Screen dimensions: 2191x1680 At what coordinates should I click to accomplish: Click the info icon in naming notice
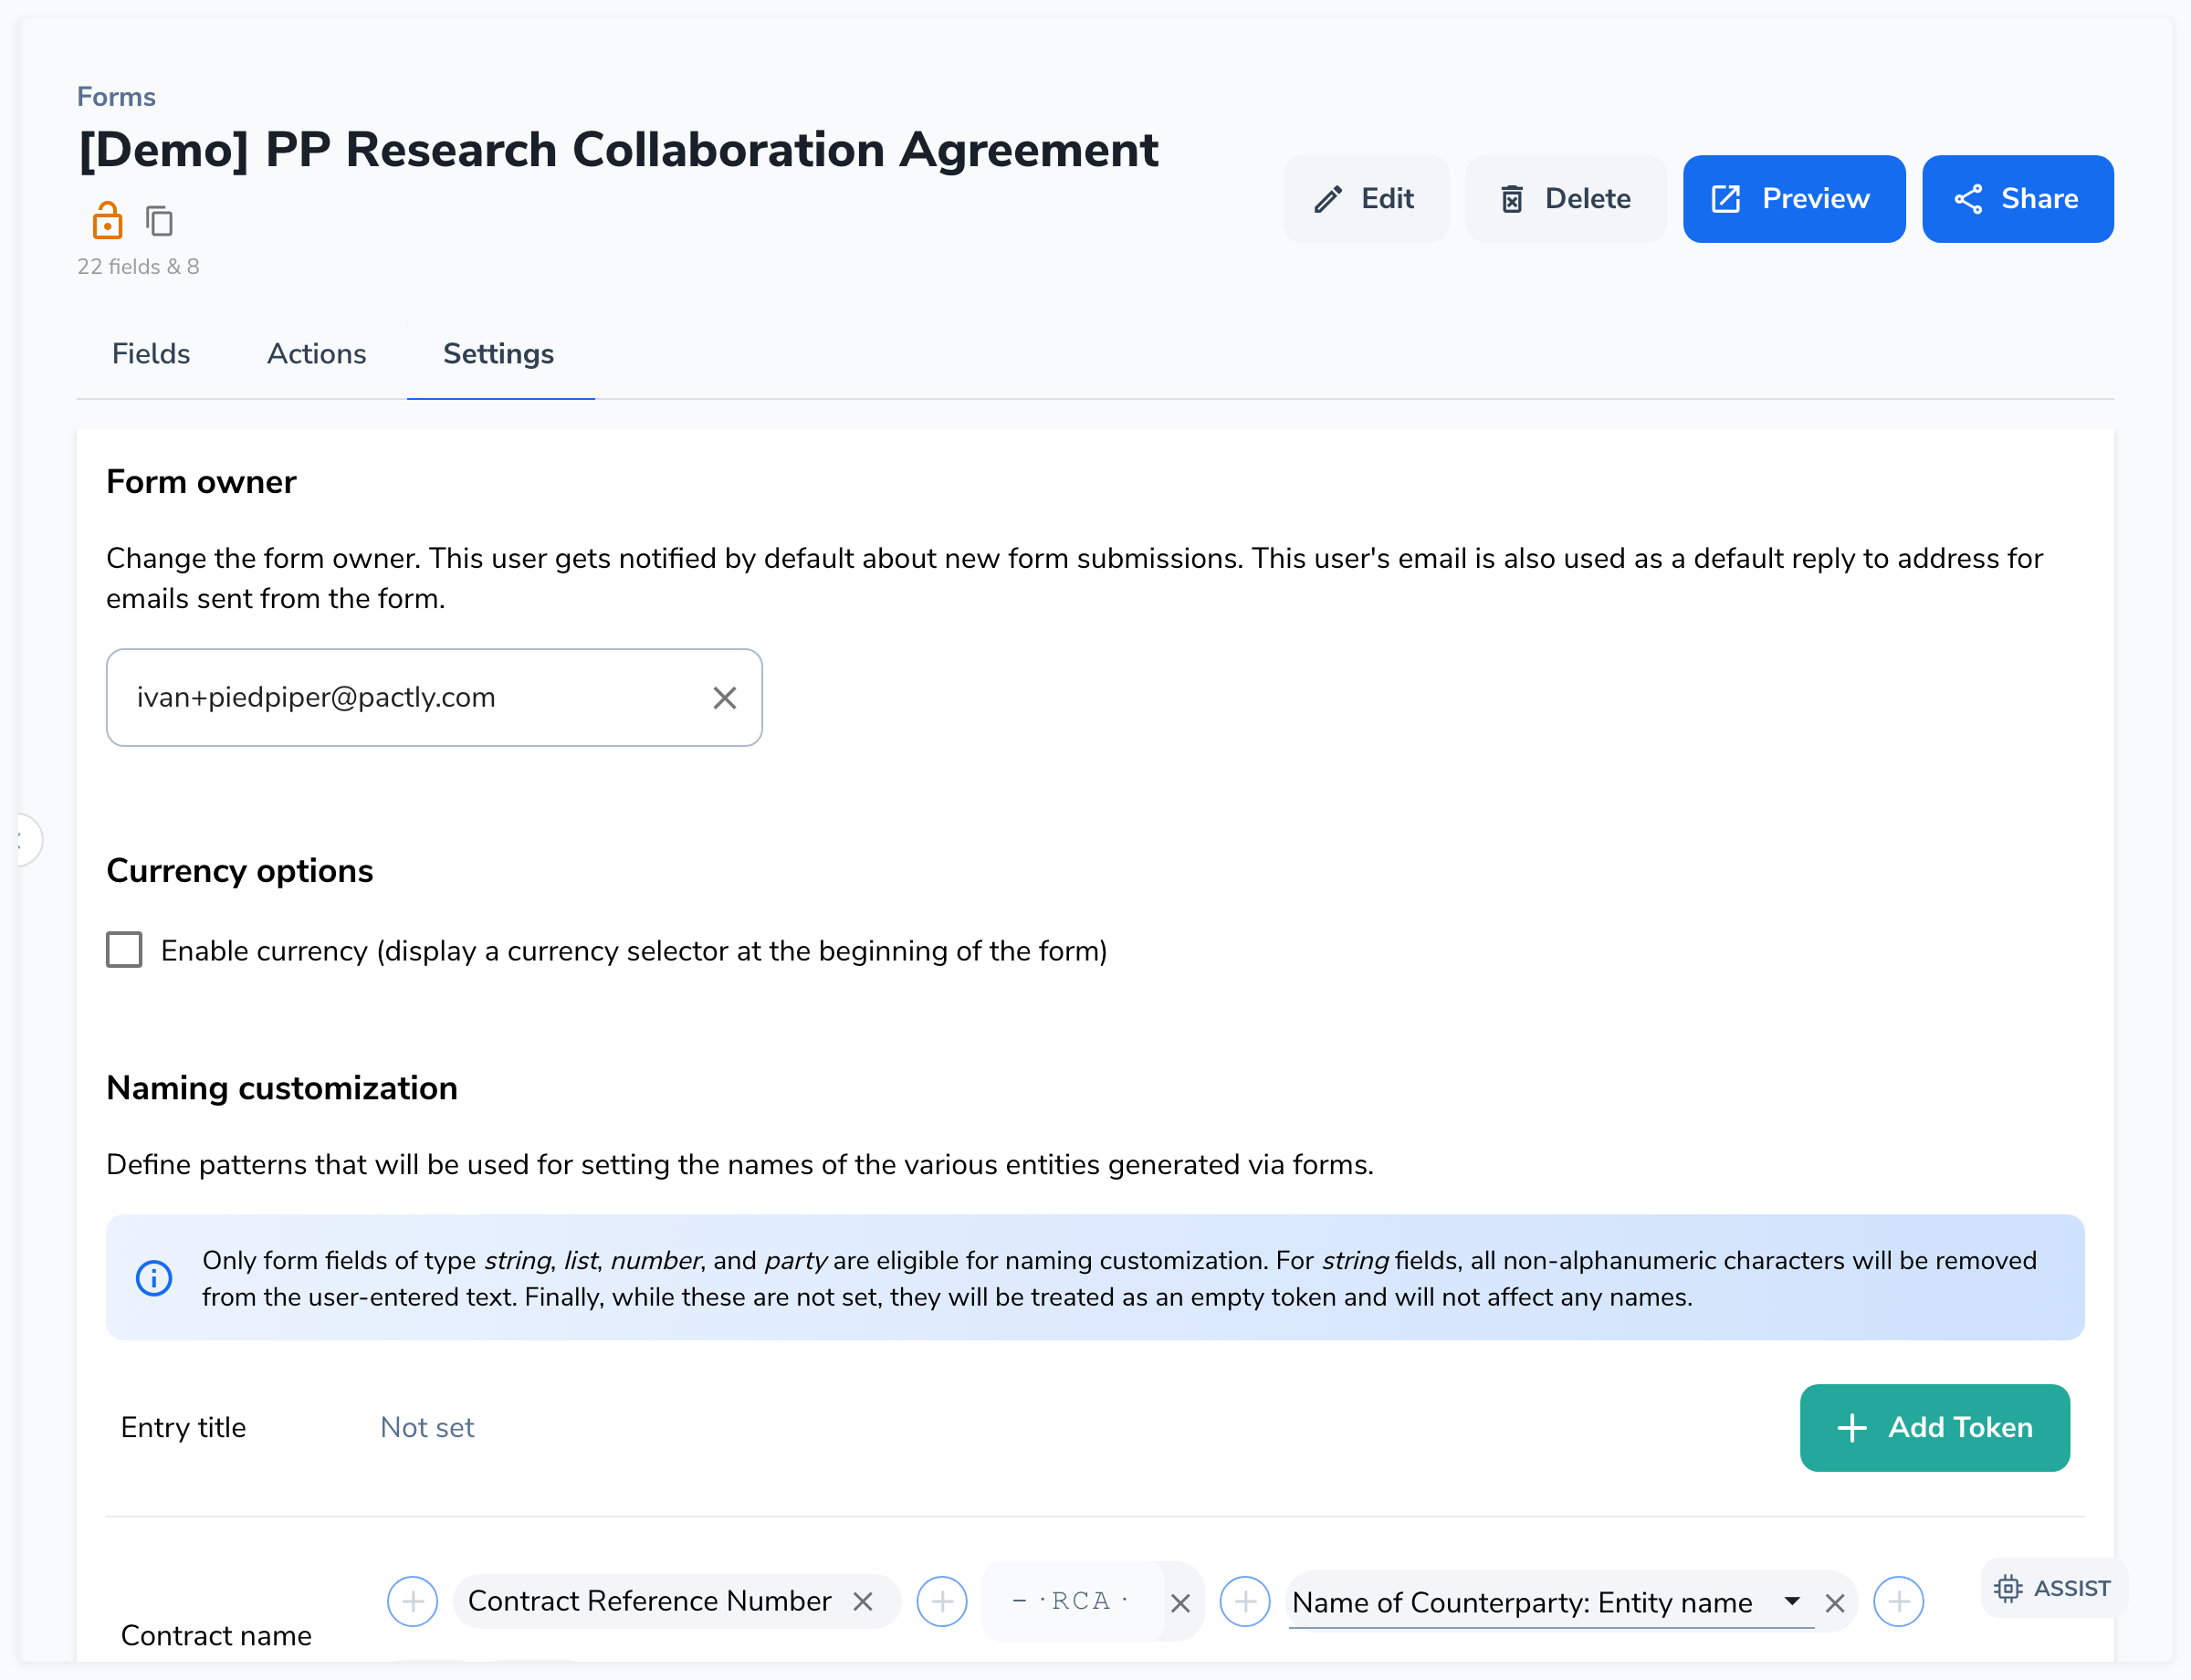154,1278
